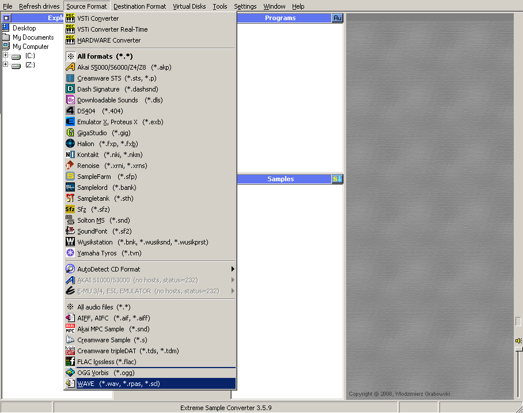Click the Downloadable Sounds dls icon
The image size is (523, 413).
point(70,100)
